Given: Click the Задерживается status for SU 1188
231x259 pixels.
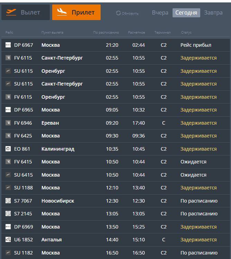Looking at the screenshot, I should [x=198, y=188].
